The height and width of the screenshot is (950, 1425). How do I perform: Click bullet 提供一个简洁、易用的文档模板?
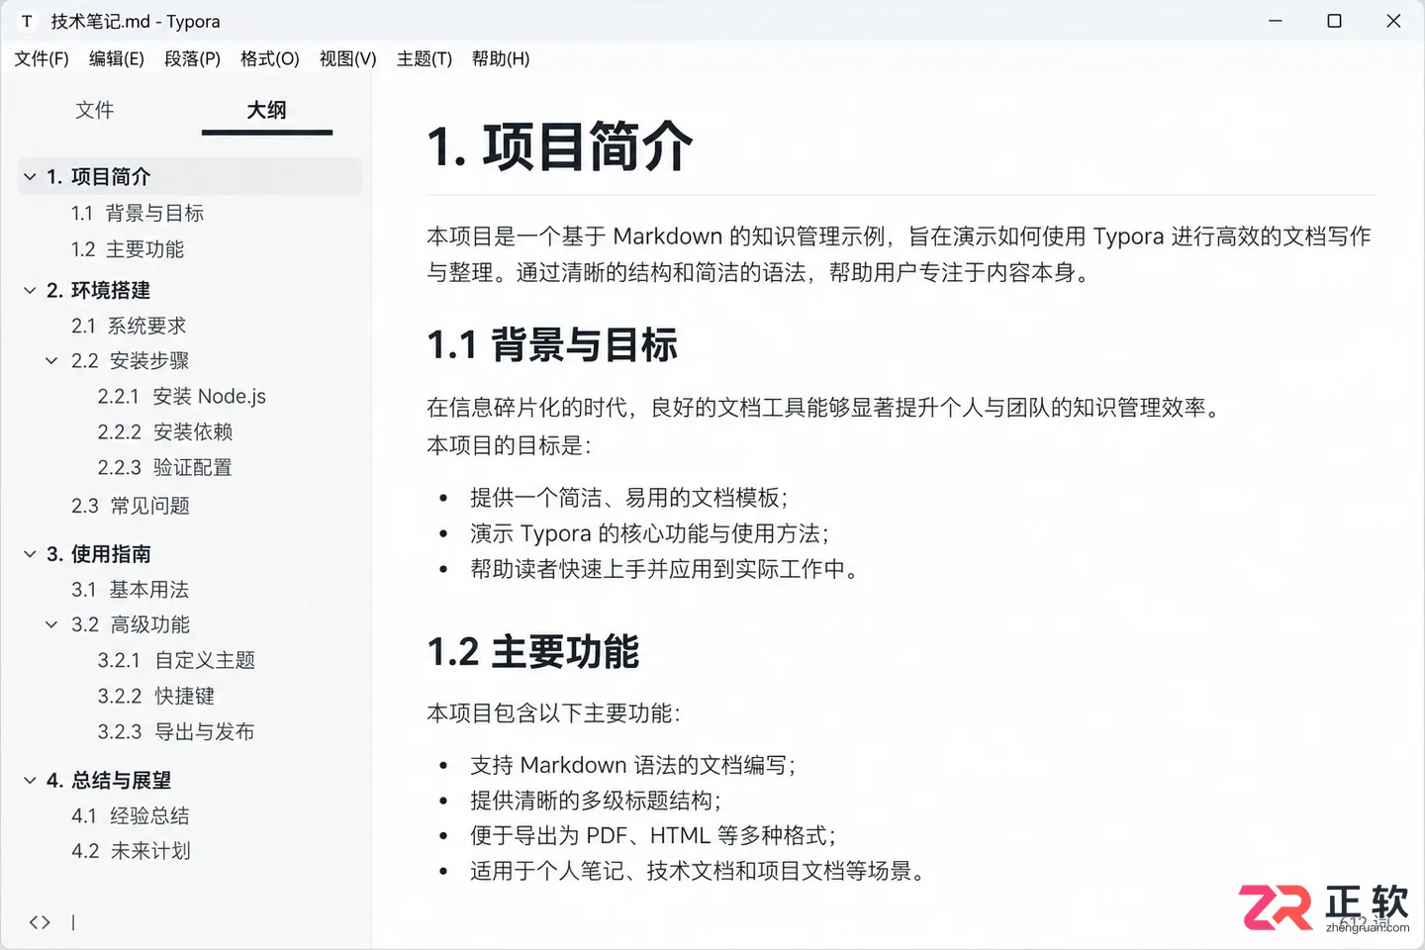629,498
